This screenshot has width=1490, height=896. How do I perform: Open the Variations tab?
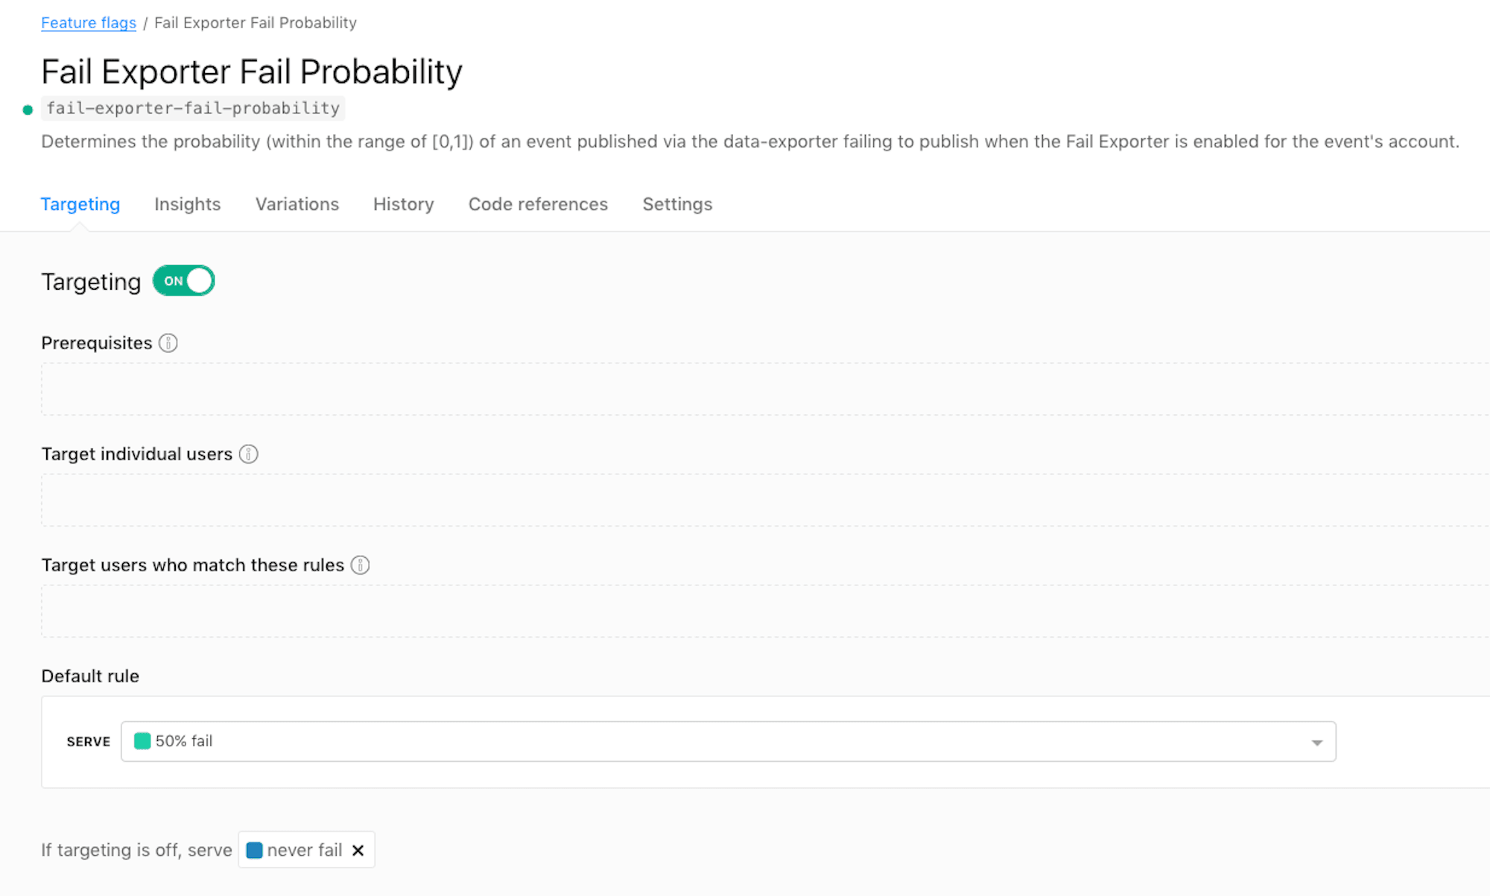click(x=297, y=204)
